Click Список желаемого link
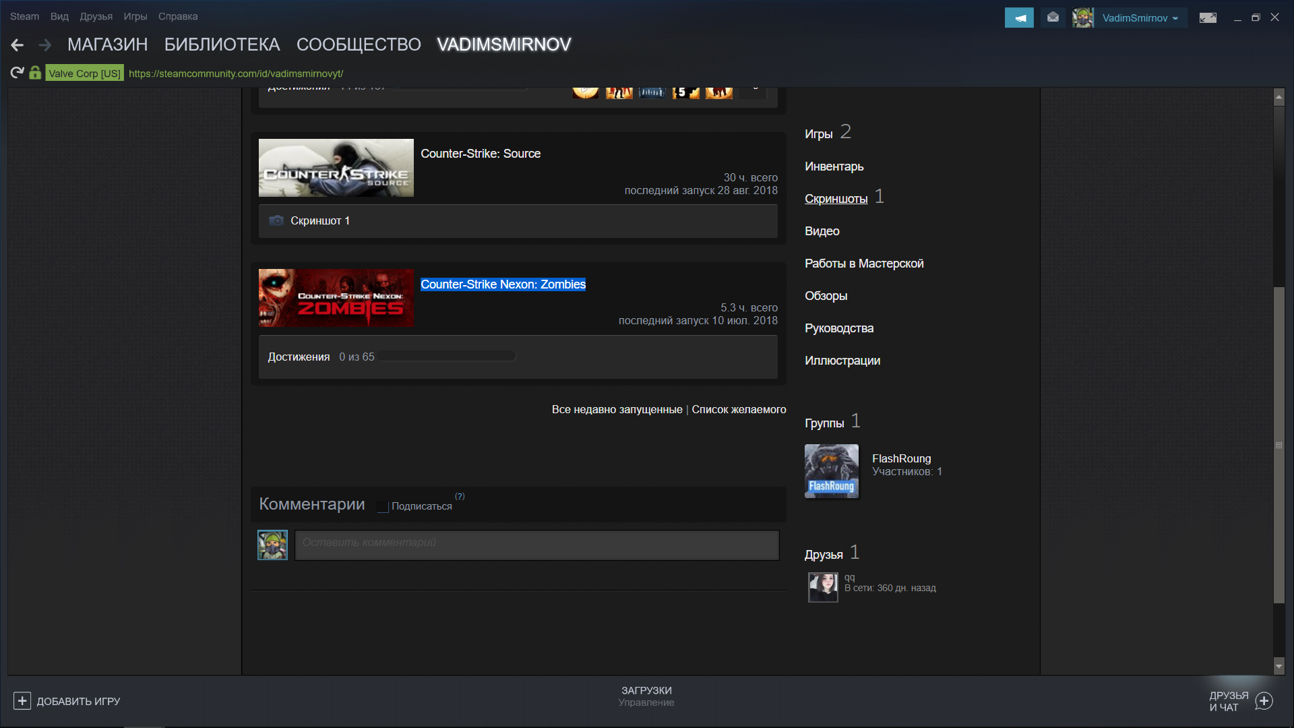Image resolution: width=1294 pixels, height=728 pixels. (739, 409)
